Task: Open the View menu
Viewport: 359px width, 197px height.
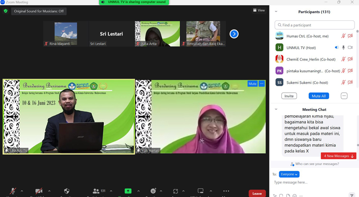Action: click(x=259, y=10)
